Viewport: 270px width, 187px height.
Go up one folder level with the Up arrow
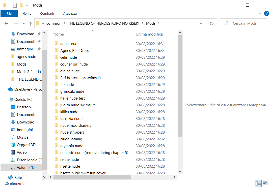pos(30,23)
